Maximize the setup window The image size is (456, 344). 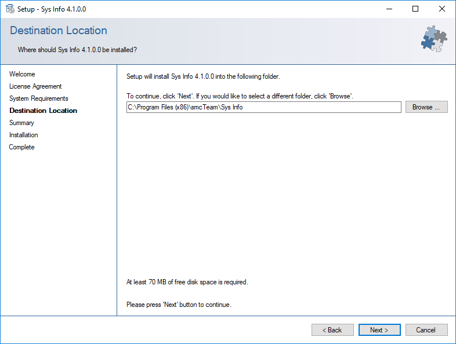(415, 9)
